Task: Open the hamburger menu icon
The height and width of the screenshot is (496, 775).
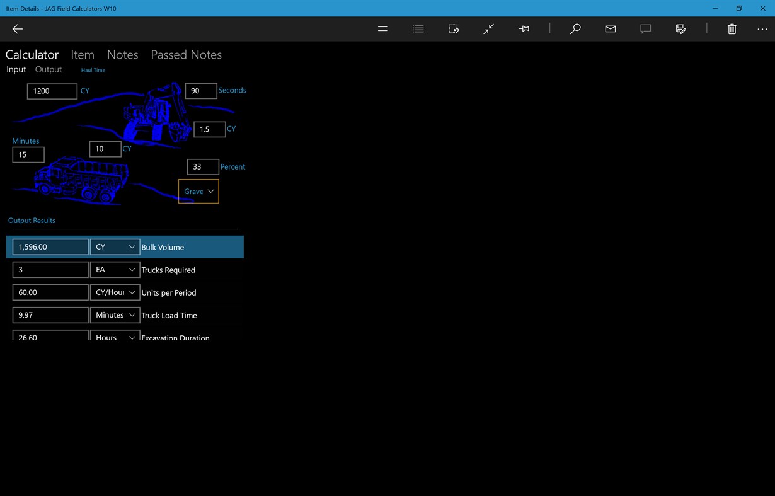Action: tap(382, 29)
